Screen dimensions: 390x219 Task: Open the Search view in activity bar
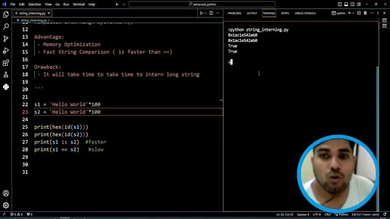(5, 26)
